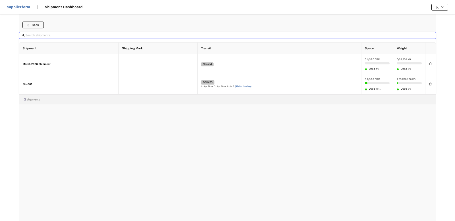Image resolution: width=455 pixels, height=221 pixels.
Task: Click the 18d to loading link
Action: tap(243, 86)
